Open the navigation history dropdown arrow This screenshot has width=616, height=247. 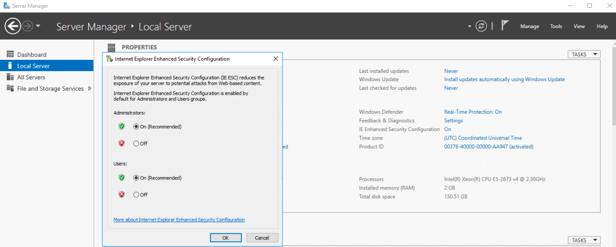tap(38, 26)
